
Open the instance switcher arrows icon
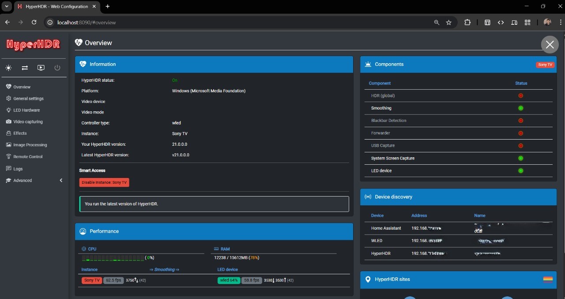[x=25, y=68]
